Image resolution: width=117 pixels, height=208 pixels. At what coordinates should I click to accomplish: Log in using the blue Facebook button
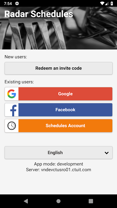58,110
